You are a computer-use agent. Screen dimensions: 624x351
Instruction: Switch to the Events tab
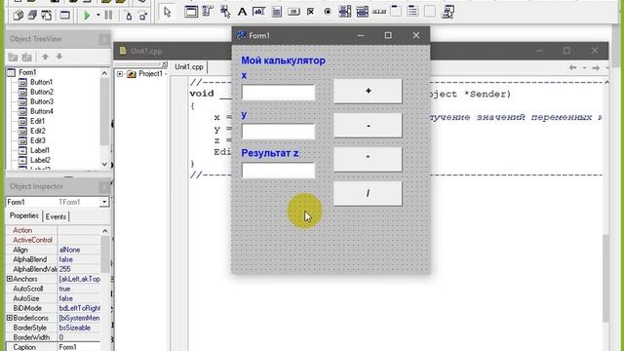pyautogui.click(x=56, y=216)
